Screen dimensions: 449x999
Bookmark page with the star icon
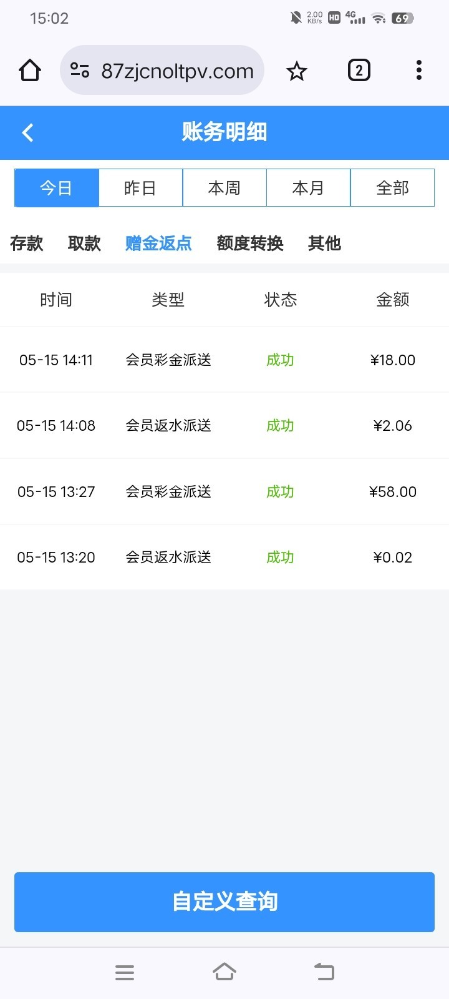pyautogui.click(x=297, y=71)
